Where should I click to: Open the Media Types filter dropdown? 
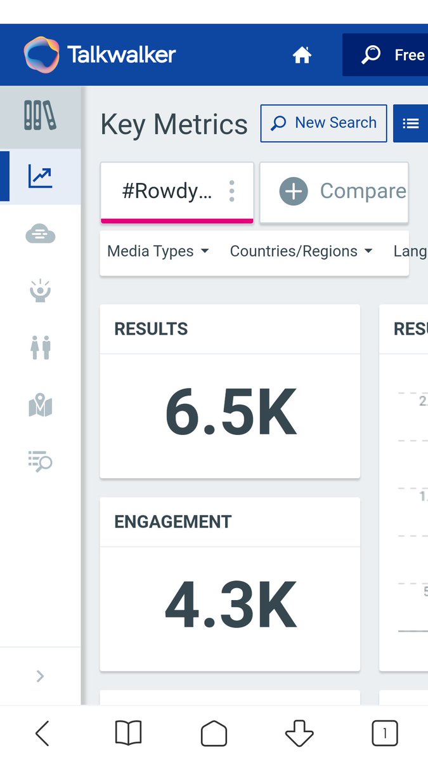(158, 251)
